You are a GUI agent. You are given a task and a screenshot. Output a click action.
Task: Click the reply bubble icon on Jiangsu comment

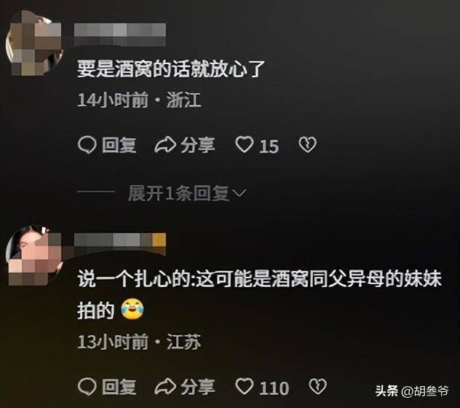87,387
